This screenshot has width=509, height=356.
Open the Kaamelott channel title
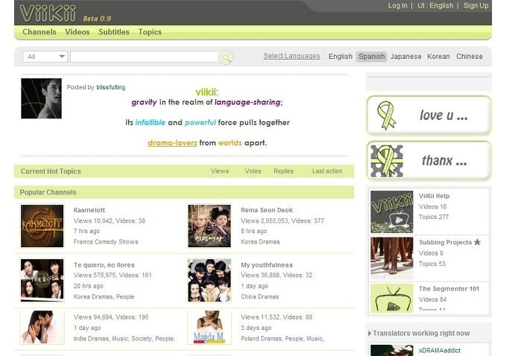(89, 210)
